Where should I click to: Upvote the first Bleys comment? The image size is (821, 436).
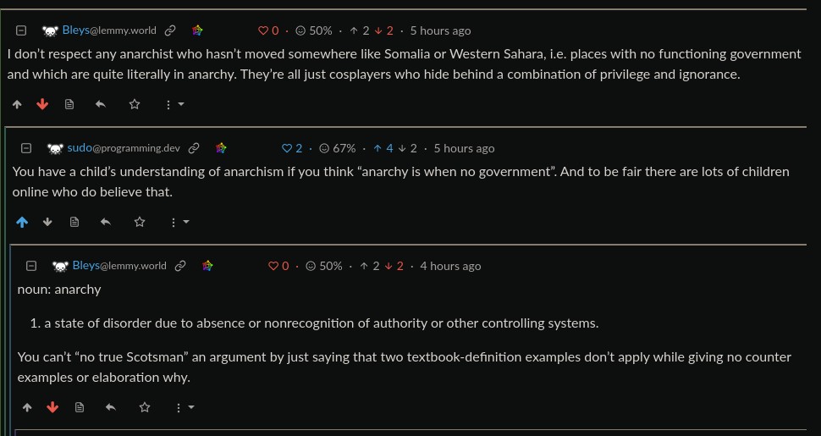tap(17, 104)
